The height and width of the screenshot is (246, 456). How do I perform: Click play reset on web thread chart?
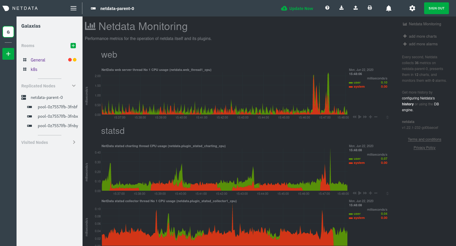[360, 117]
